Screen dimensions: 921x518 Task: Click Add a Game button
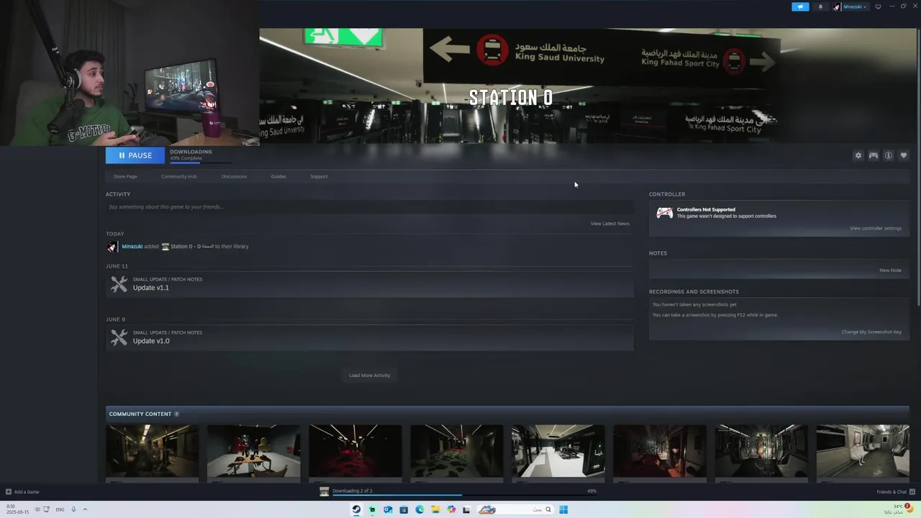tap(22, 492)
